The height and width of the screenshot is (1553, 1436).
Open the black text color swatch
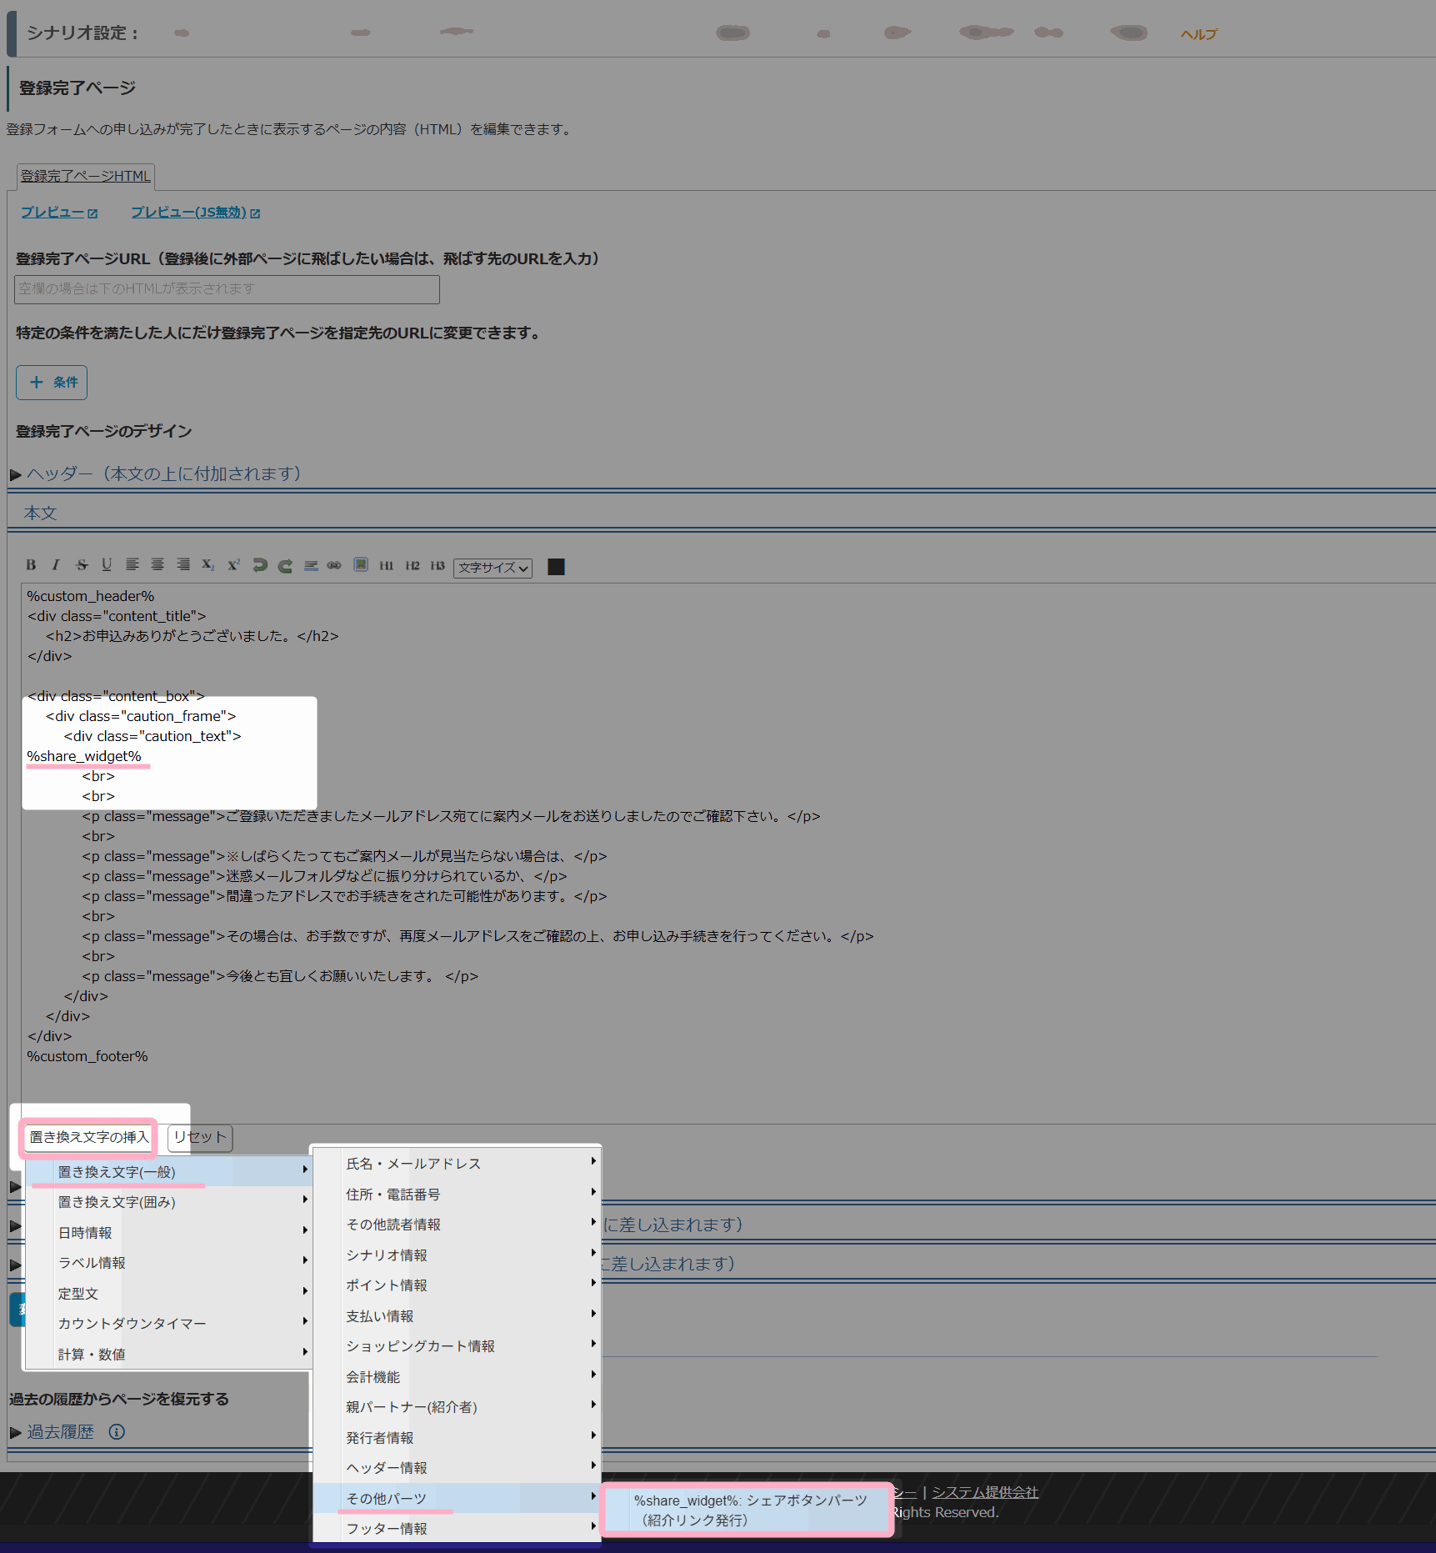point(556,567)
